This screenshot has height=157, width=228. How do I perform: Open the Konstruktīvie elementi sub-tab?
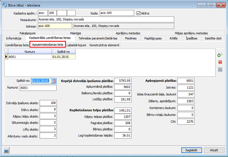(104, 45)
